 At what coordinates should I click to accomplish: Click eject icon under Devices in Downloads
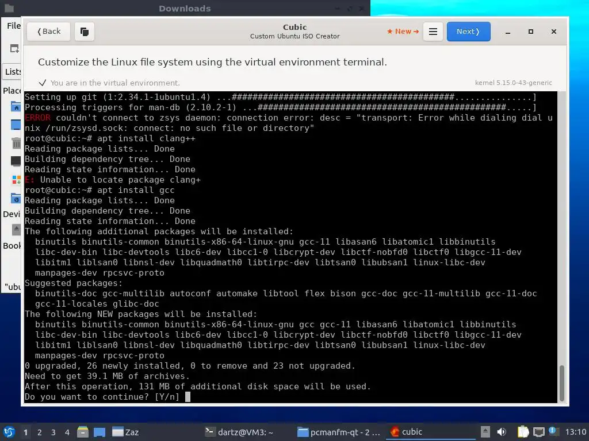coord(16,230)
